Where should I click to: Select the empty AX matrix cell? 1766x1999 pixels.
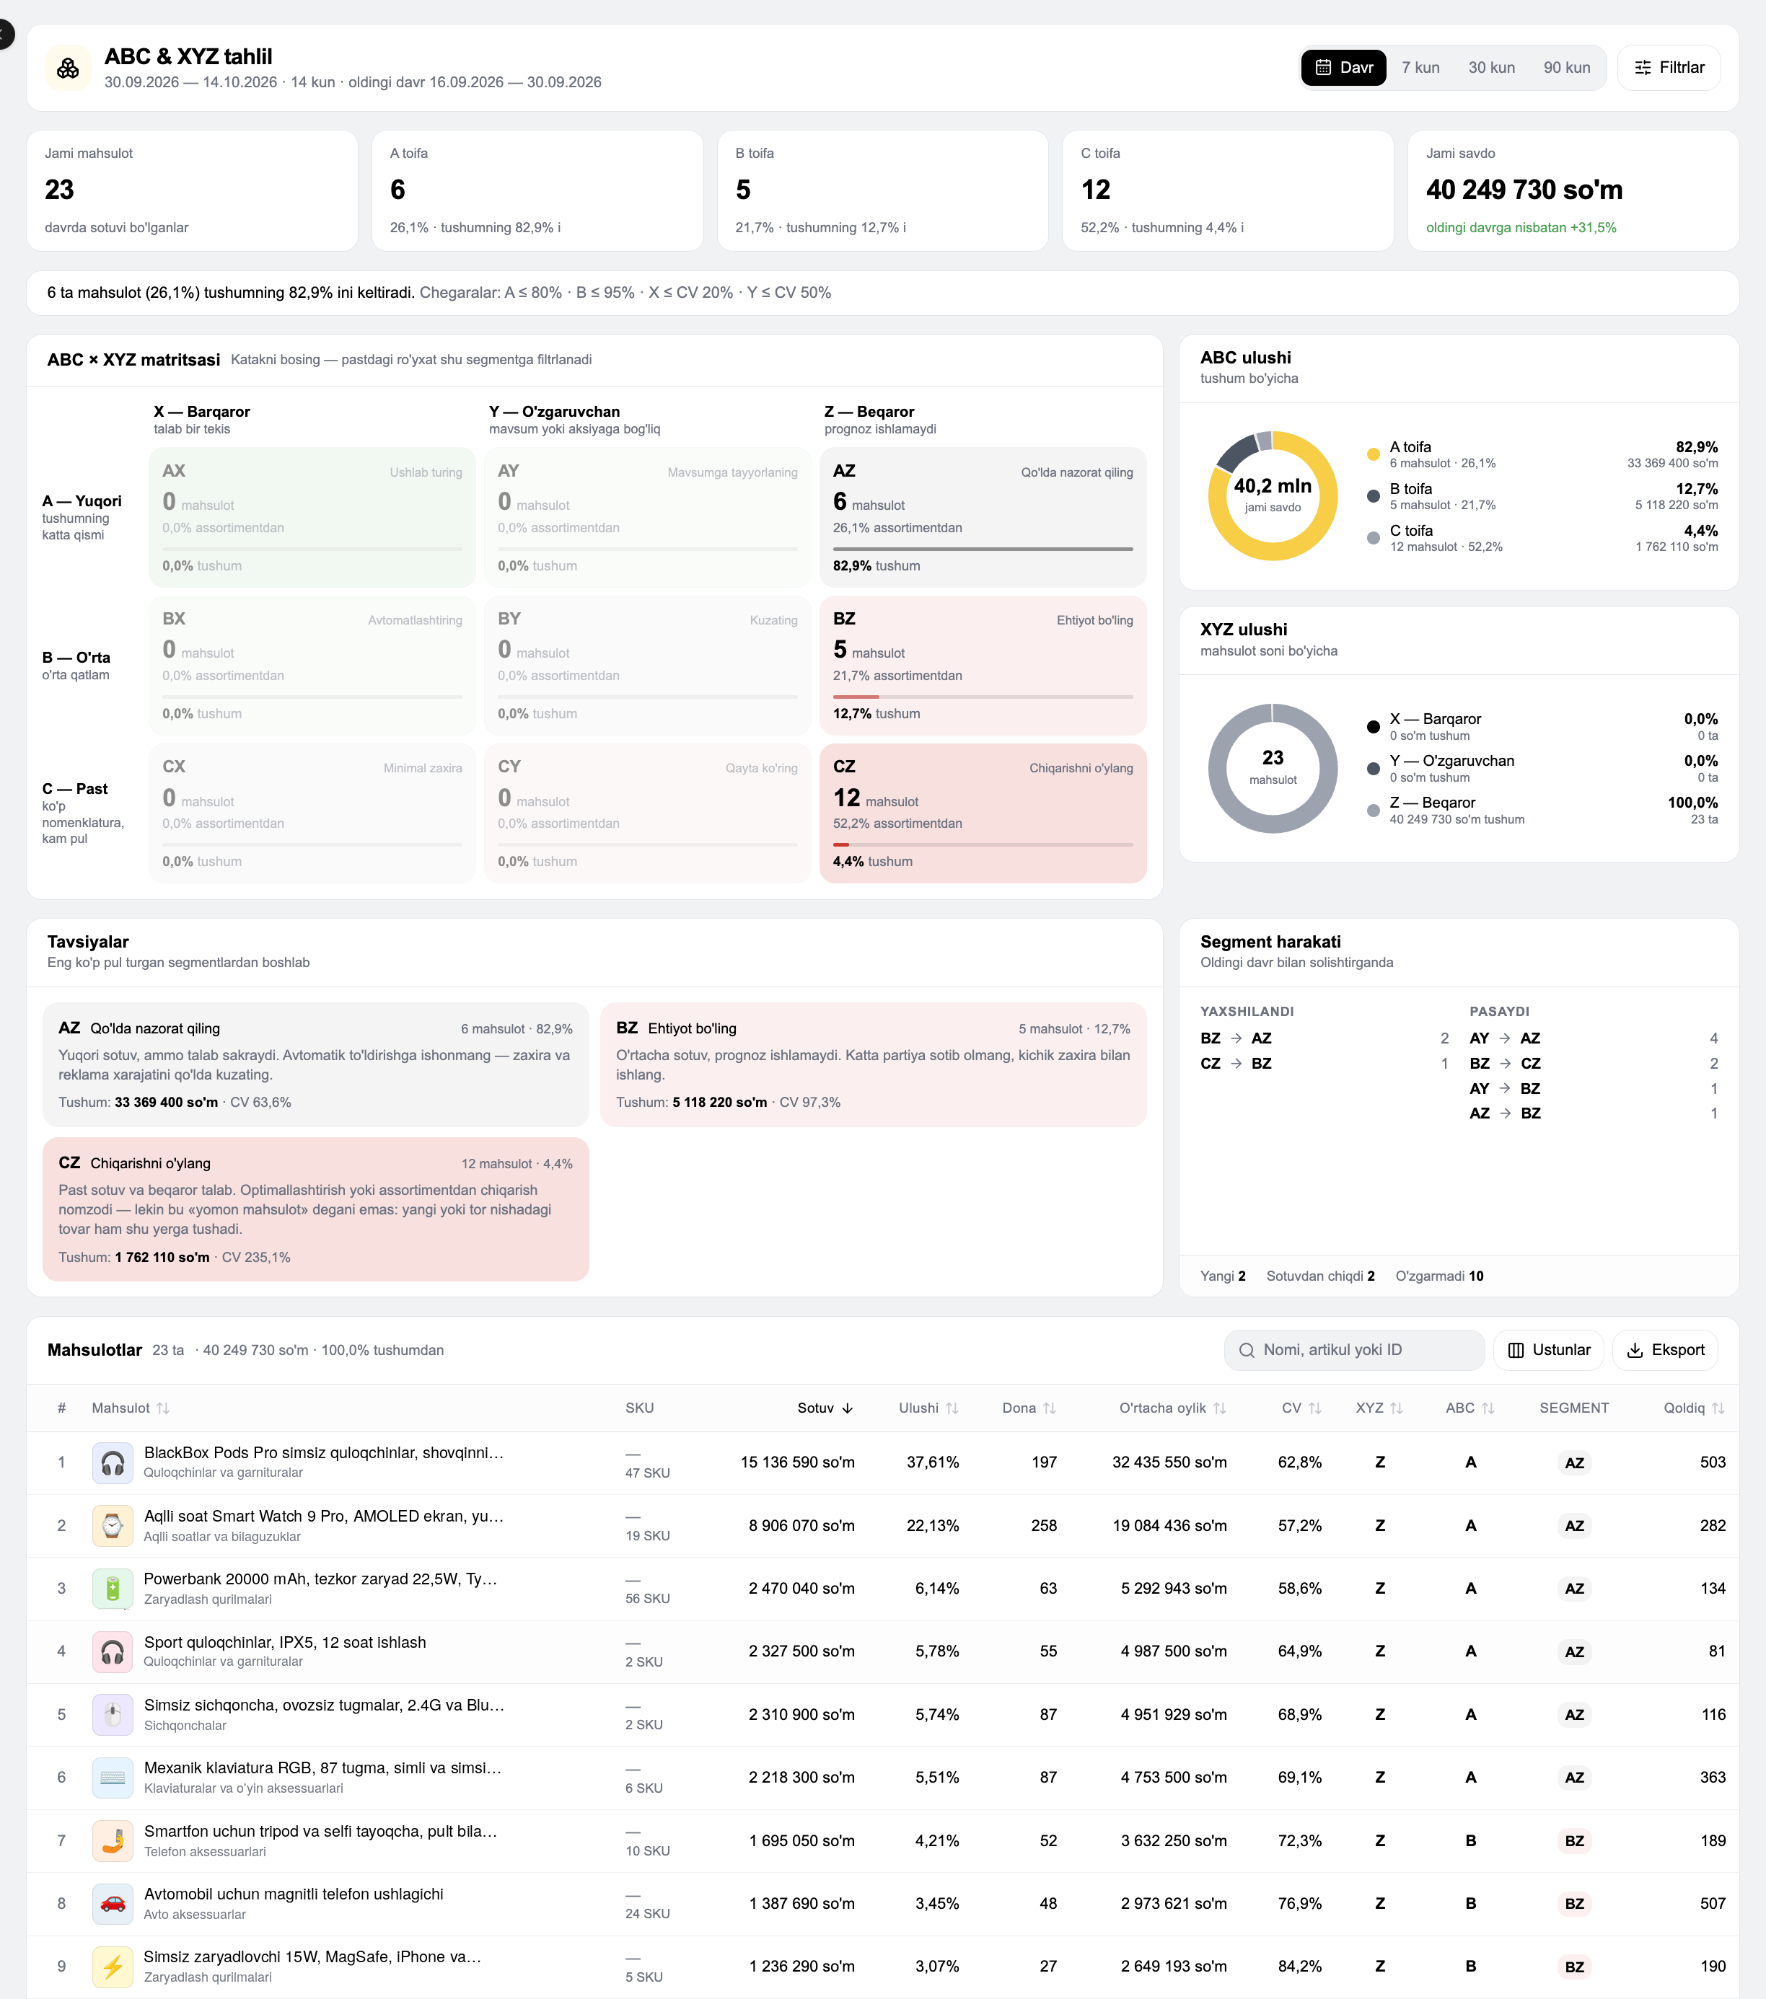(312, 517)
